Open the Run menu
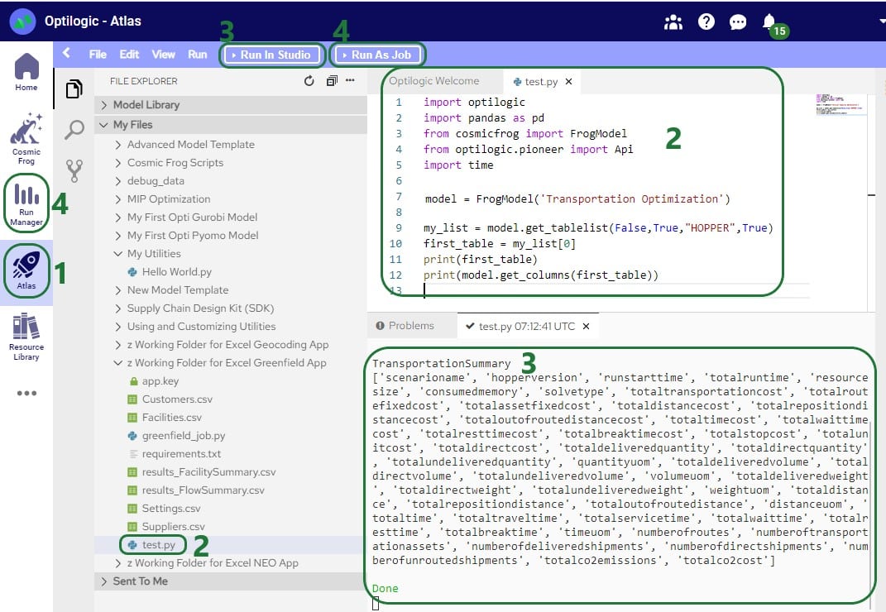This screenshot has height=612, width=886. tap(197, 55)
